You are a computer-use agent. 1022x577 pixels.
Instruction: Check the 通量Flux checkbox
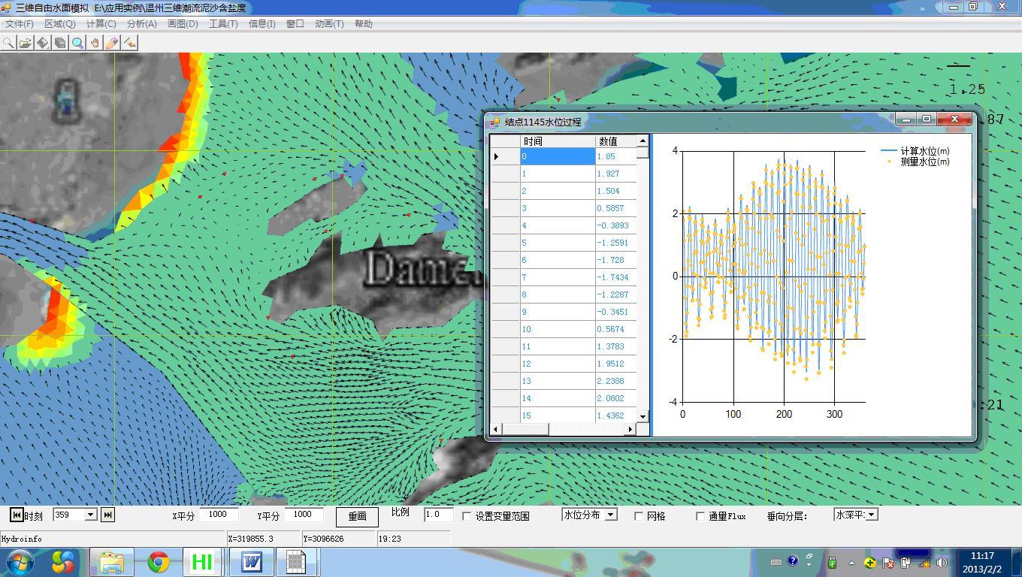tap(700, 516)
